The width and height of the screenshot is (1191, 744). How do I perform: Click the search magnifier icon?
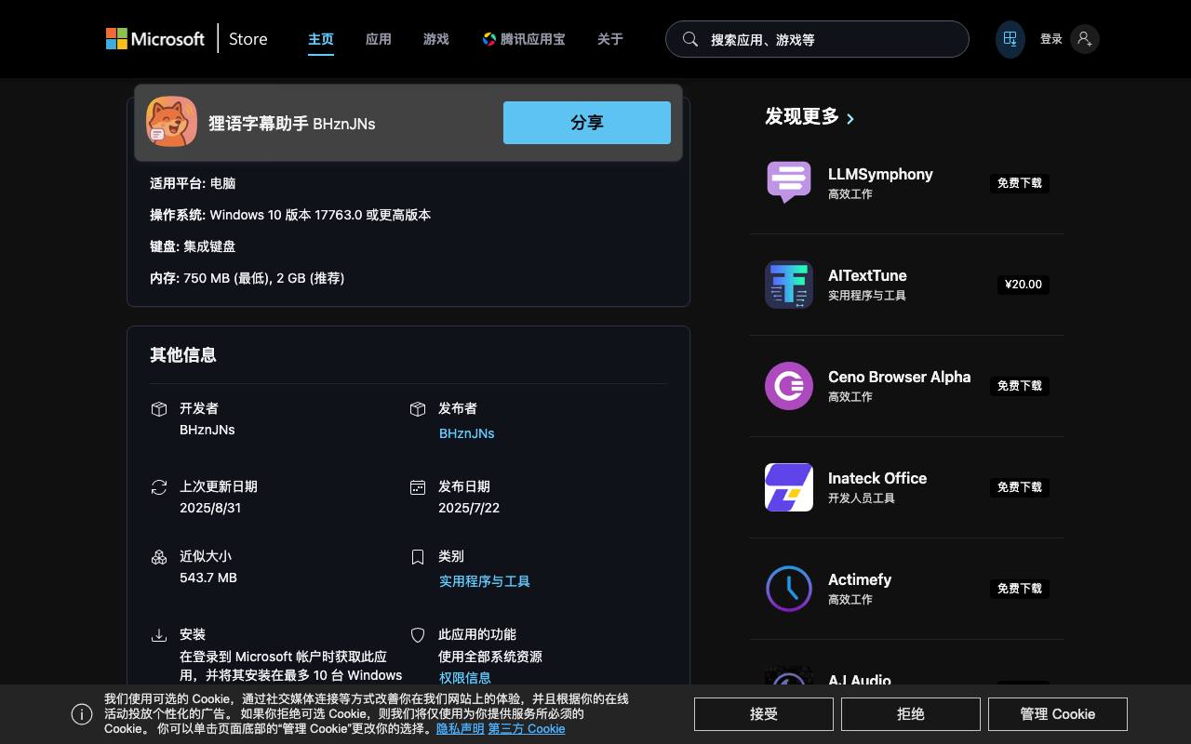pos(690,39)
